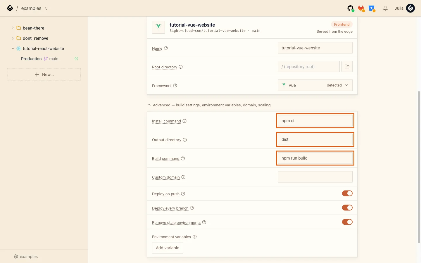Open the GitHub integration icon
The width and height of the screenshot is (421, 263).
pyautogui.click(x=351, y=8)
